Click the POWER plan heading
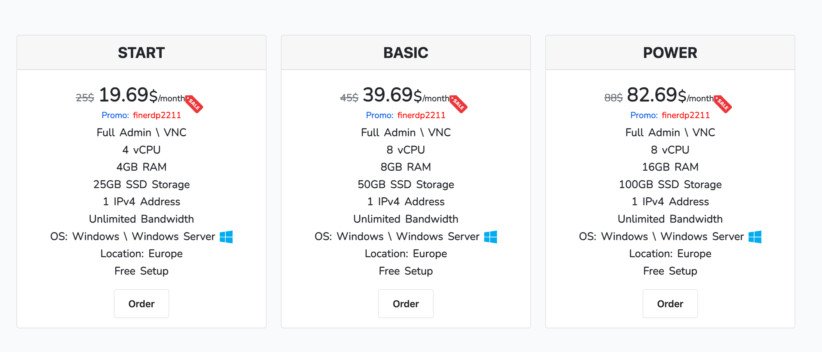The image size is (822, 352). point(670,53)
